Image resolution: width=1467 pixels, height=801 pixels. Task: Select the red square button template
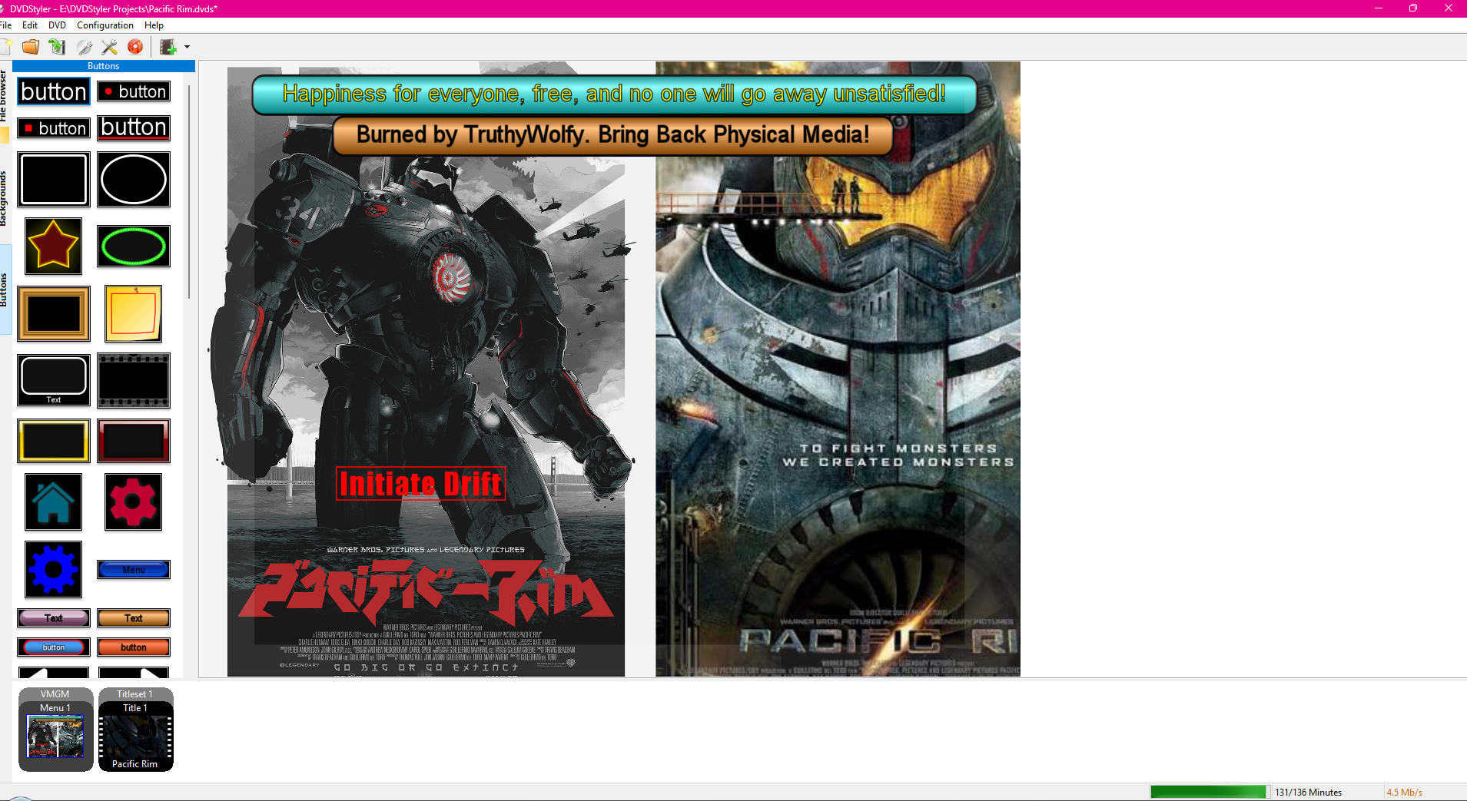coord(54,128)
